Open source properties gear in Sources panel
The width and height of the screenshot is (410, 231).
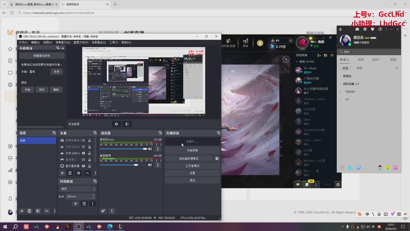78,173
